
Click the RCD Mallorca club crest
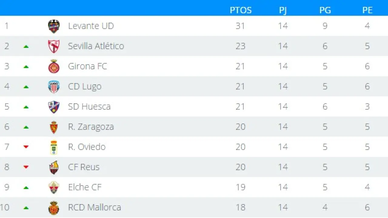point(54,208)
